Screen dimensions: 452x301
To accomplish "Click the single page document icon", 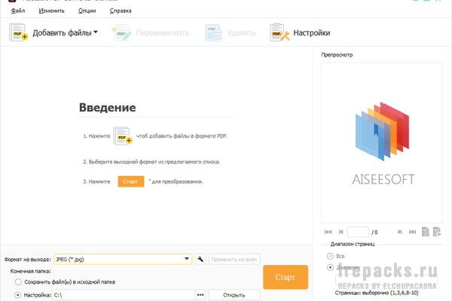I will (x=425, y=232).
